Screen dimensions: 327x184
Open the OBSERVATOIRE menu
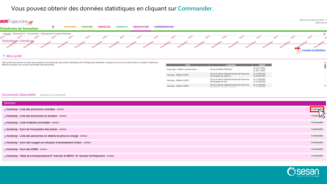click(141, 27)
